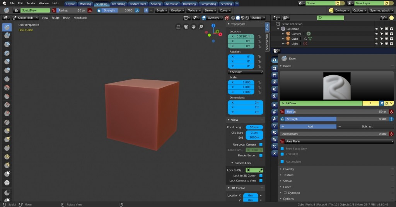
Task: Switch to the UV Editing workspace tab
Action: pos(118,4)
